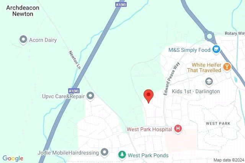The image size is (245, 163).
Task: Open Jodie MobileHairdressing marker icon
Action: (105, 153)
